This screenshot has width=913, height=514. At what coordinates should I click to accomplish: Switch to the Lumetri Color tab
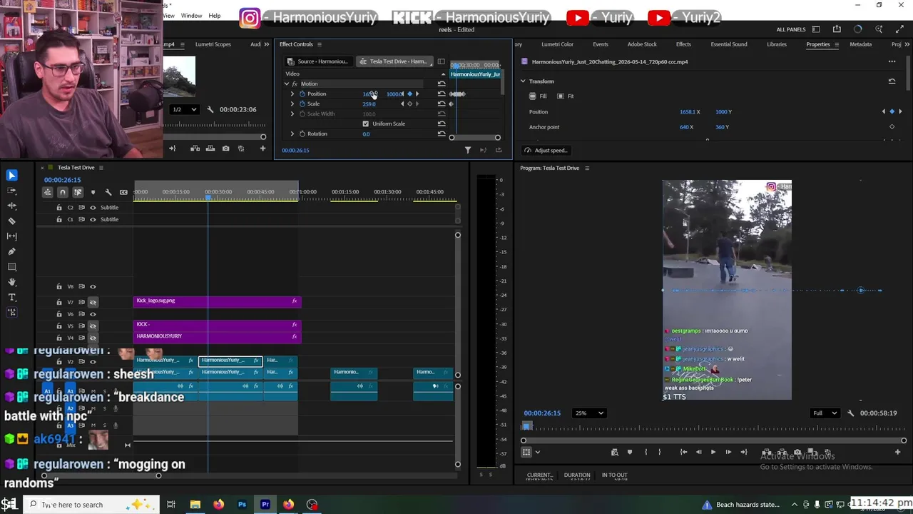pos(557,44)
